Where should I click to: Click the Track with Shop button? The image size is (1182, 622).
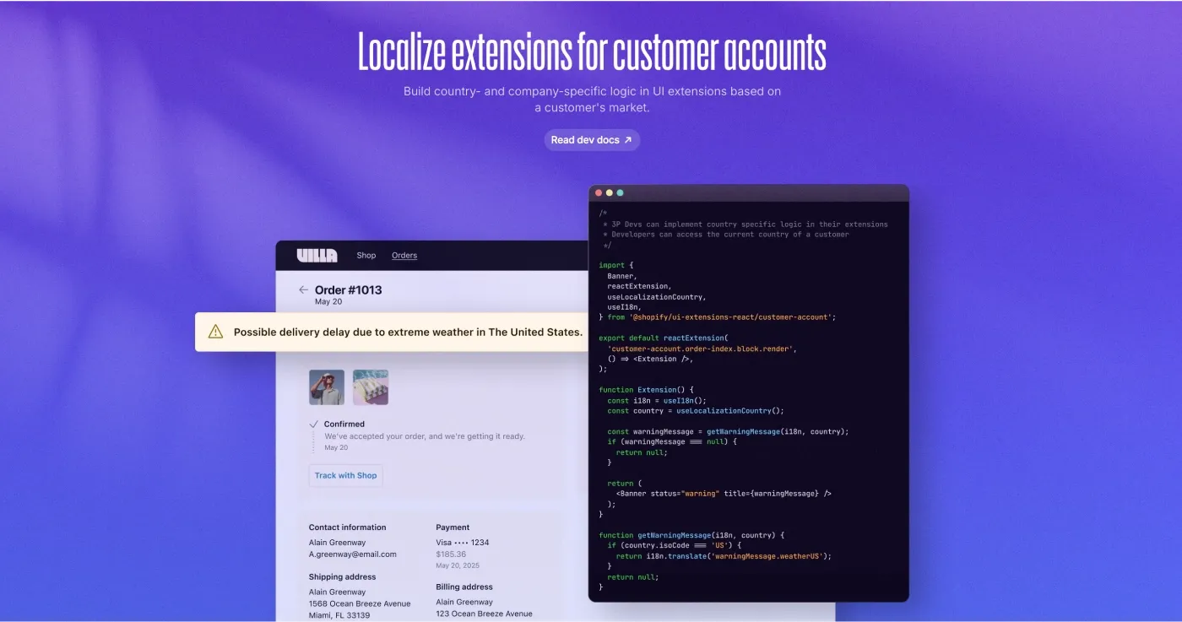pyautogui.click(x=344, y=475)
